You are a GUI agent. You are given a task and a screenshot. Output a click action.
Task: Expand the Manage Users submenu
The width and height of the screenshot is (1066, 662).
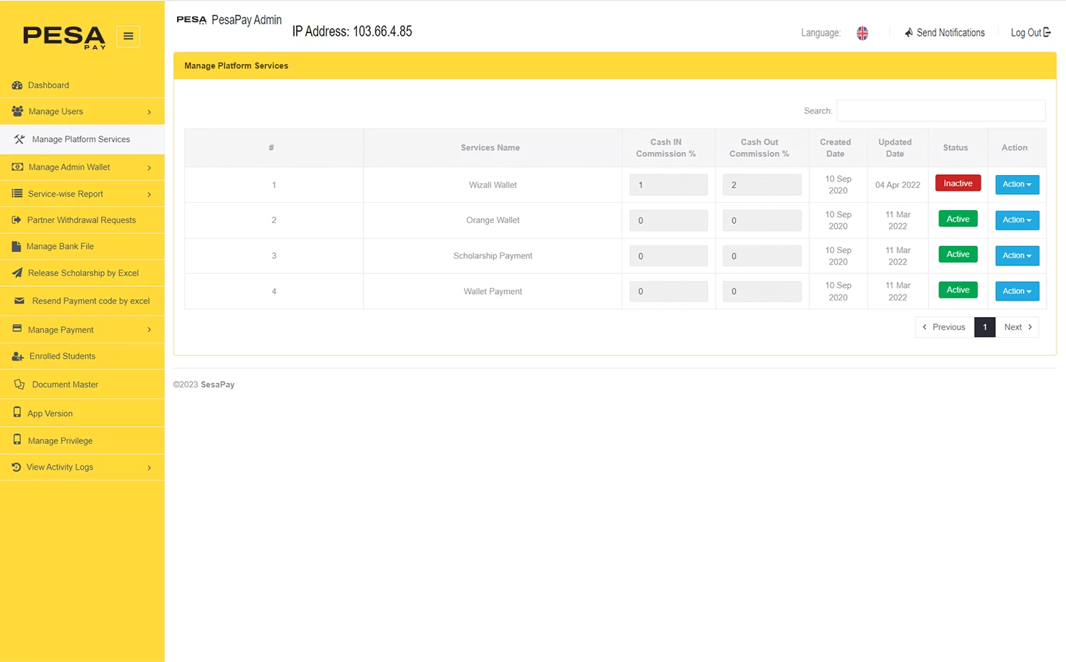pyautogui.click(x=55, y=111)
